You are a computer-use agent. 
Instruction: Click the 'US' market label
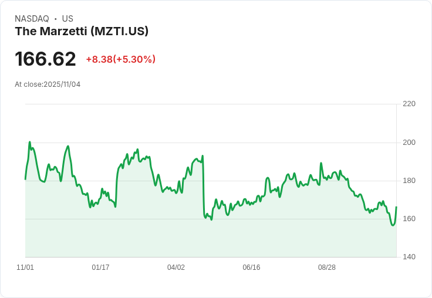[x=67, y=19]
